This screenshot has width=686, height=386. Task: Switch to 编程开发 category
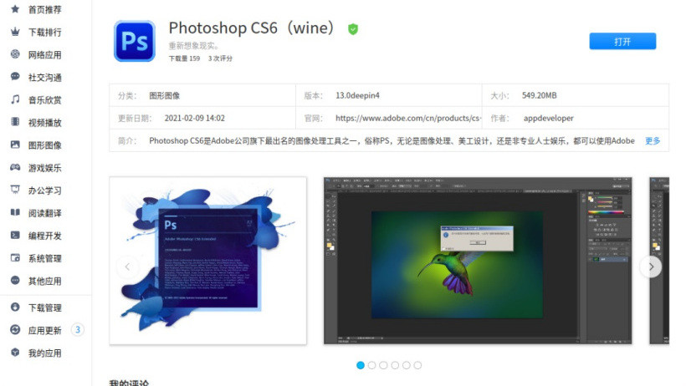pyautogui.click(x=45, y=236)
